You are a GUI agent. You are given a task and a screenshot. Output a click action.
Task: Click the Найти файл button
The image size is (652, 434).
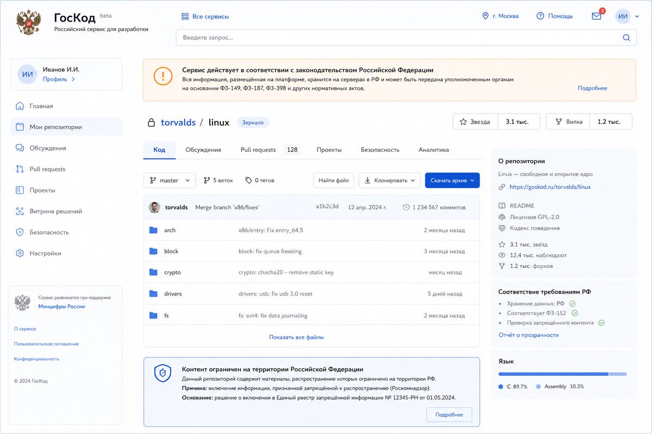(x=334, y=181)
